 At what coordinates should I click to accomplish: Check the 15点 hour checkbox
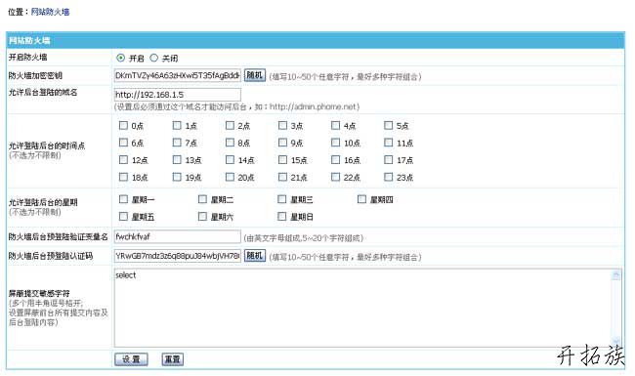pos(282,160)
